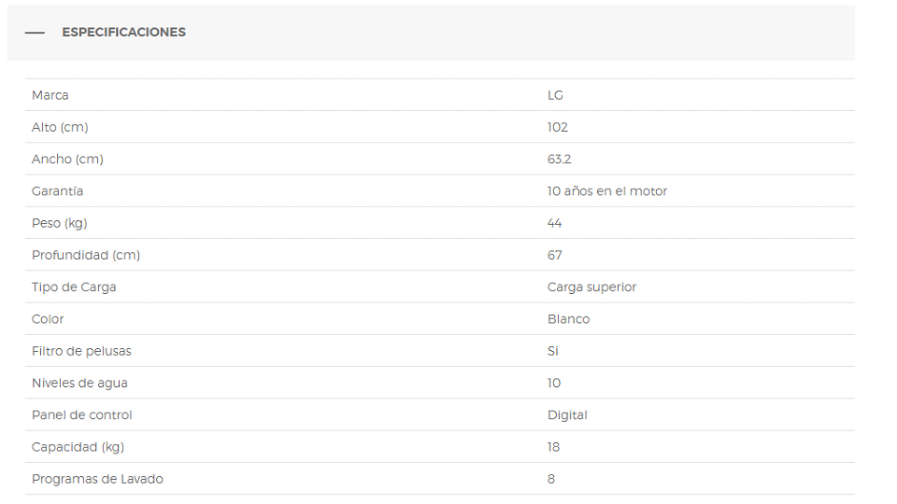Click the Profundidad (cm) label
Viewport: 897px width, 504px height.
click(86, 256)
